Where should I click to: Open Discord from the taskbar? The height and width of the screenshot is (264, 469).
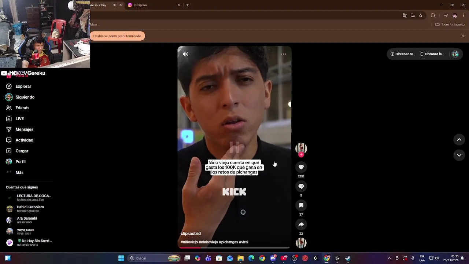273,258
